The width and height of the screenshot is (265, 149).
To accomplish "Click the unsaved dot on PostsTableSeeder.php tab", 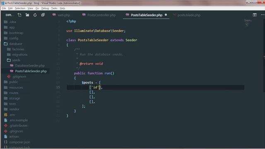I will (166, 15).
